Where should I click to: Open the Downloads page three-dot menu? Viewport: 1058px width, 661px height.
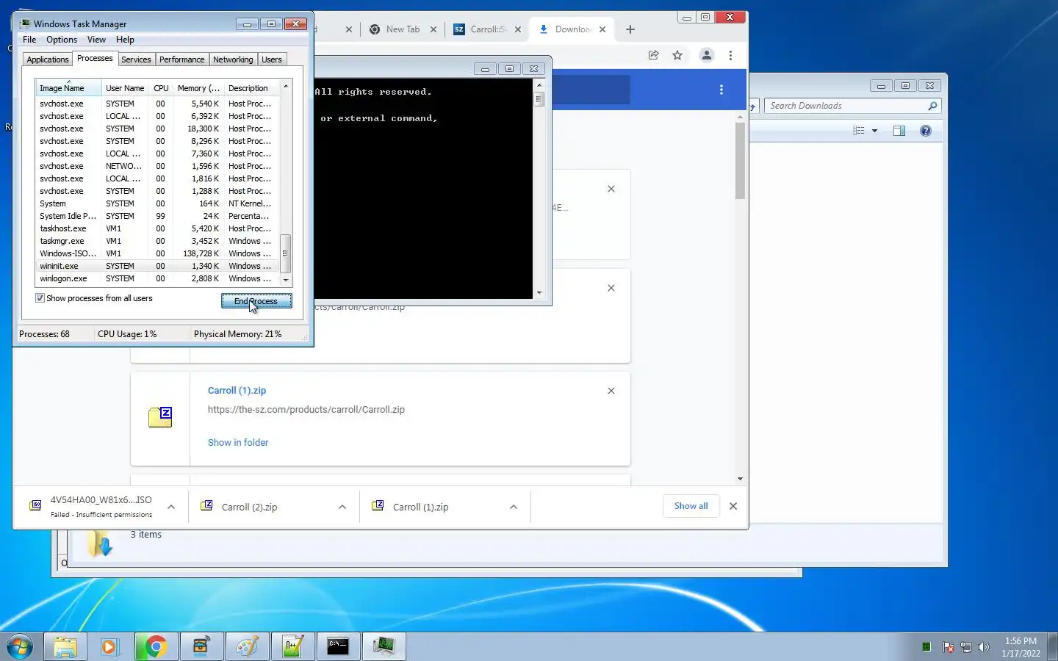tap(721, 90)
